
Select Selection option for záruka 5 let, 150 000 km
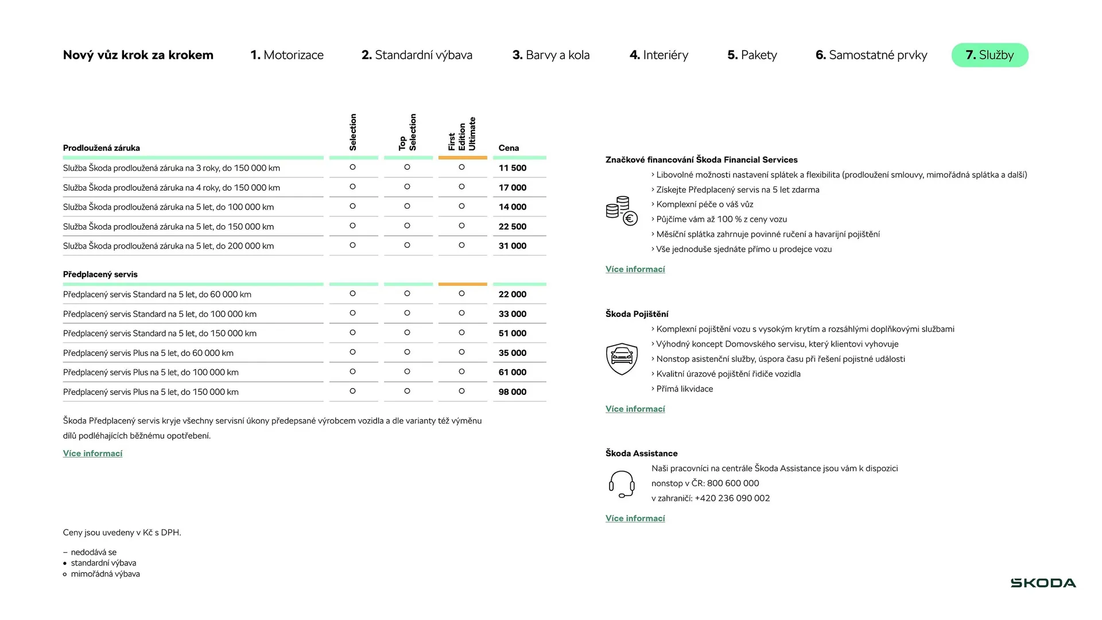tap(352, 226)
